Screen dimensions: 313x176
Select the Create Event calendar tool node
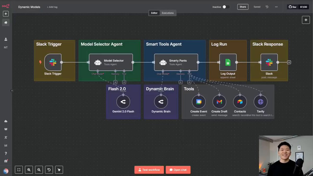[x=199, y=102]
